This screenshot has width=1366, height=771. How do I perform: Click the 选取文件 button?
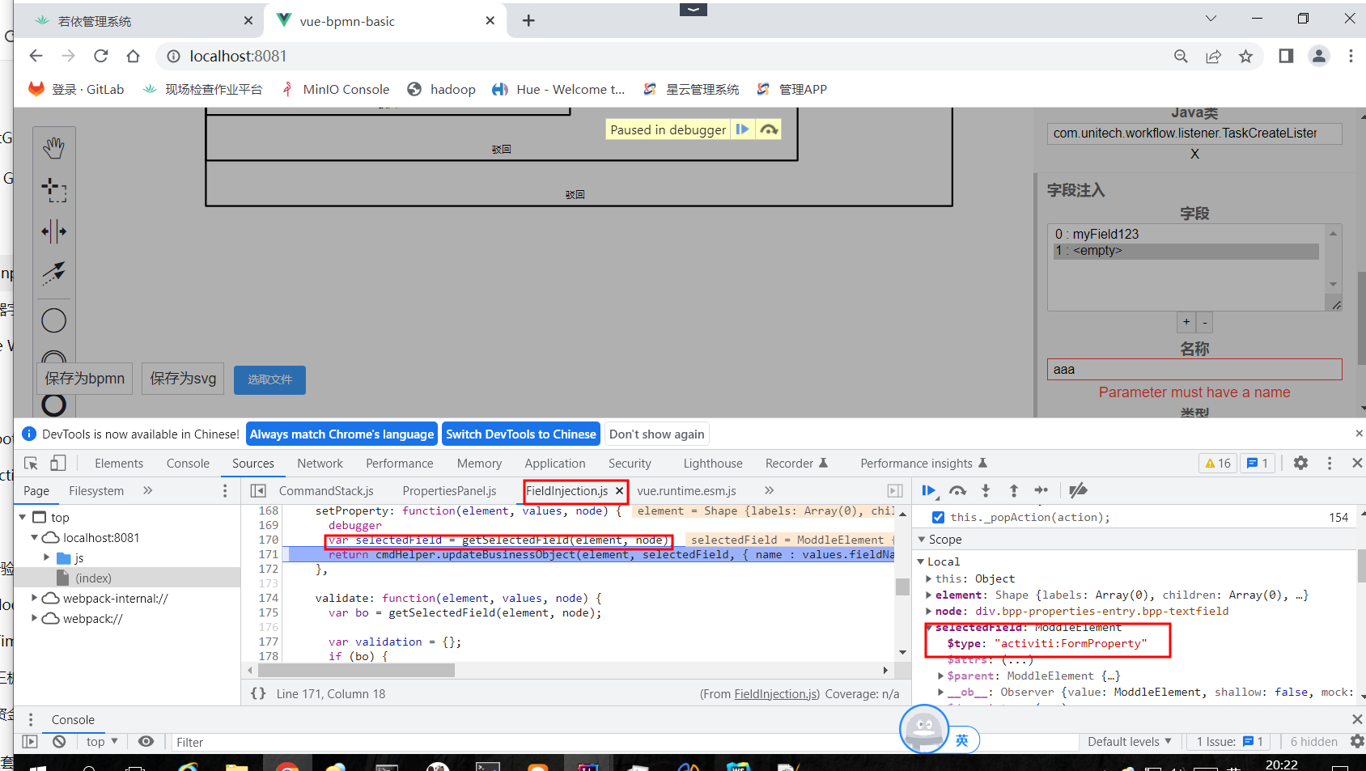click(269, 379)
